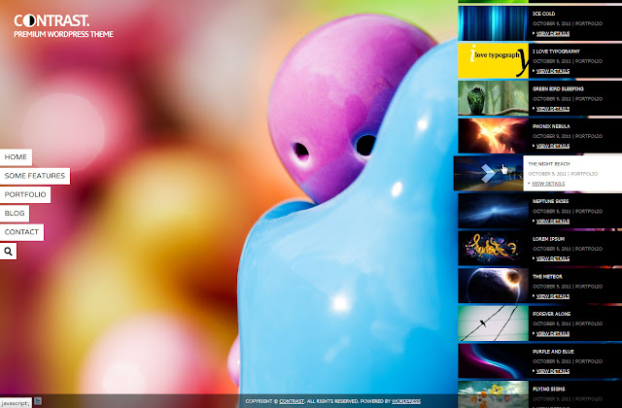Click the Purple and Blue post title
The height and width of the screenshot is (408, 622).
553,352
